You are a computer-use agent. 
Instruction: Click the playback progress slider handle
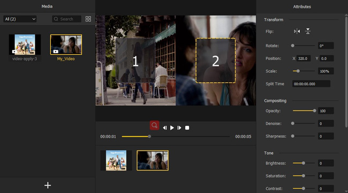tap(149, 136)
